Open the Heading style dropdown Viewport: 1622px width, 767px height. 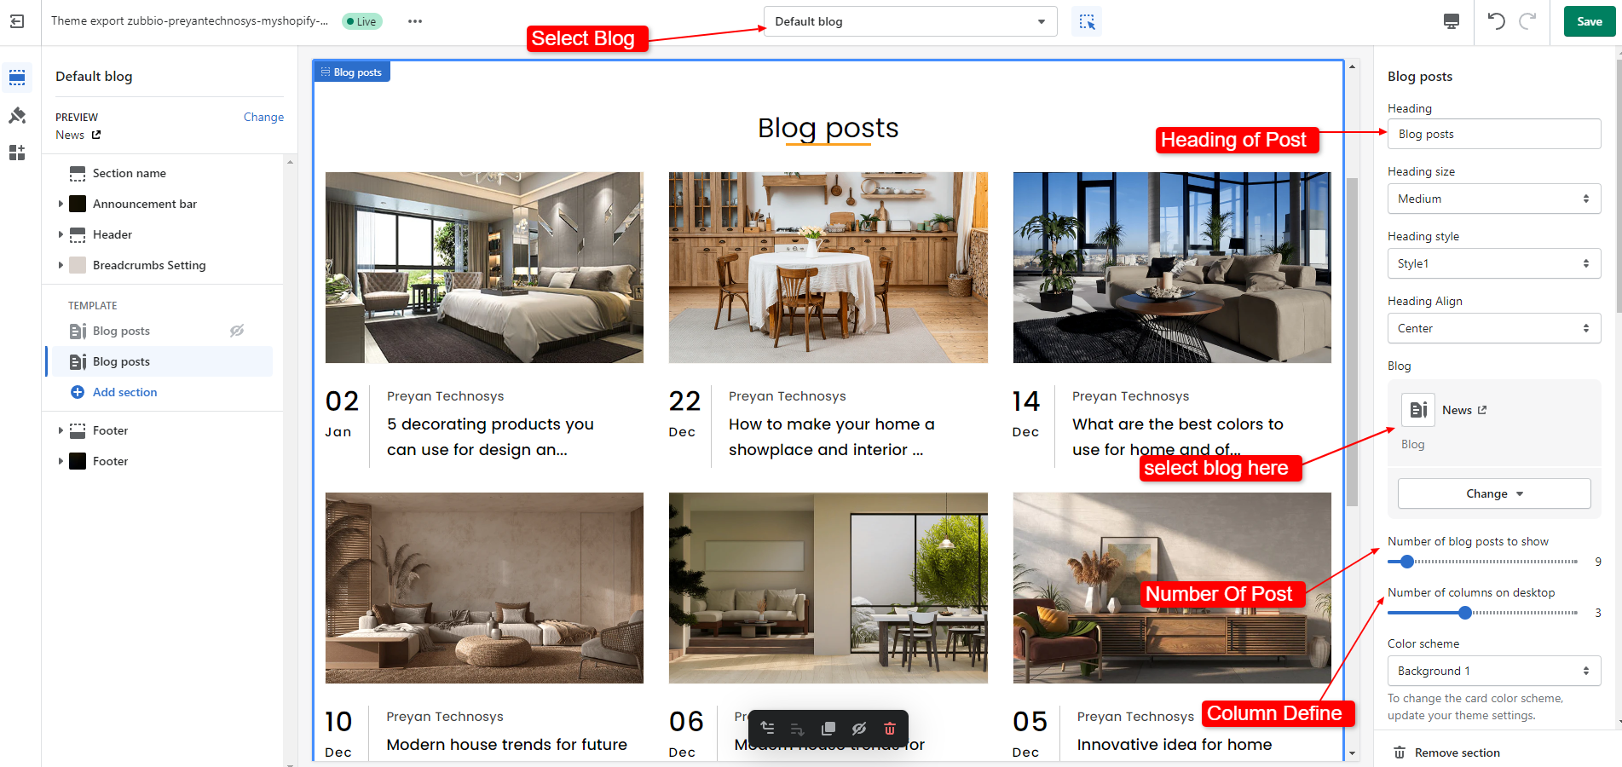(1494, 263)
